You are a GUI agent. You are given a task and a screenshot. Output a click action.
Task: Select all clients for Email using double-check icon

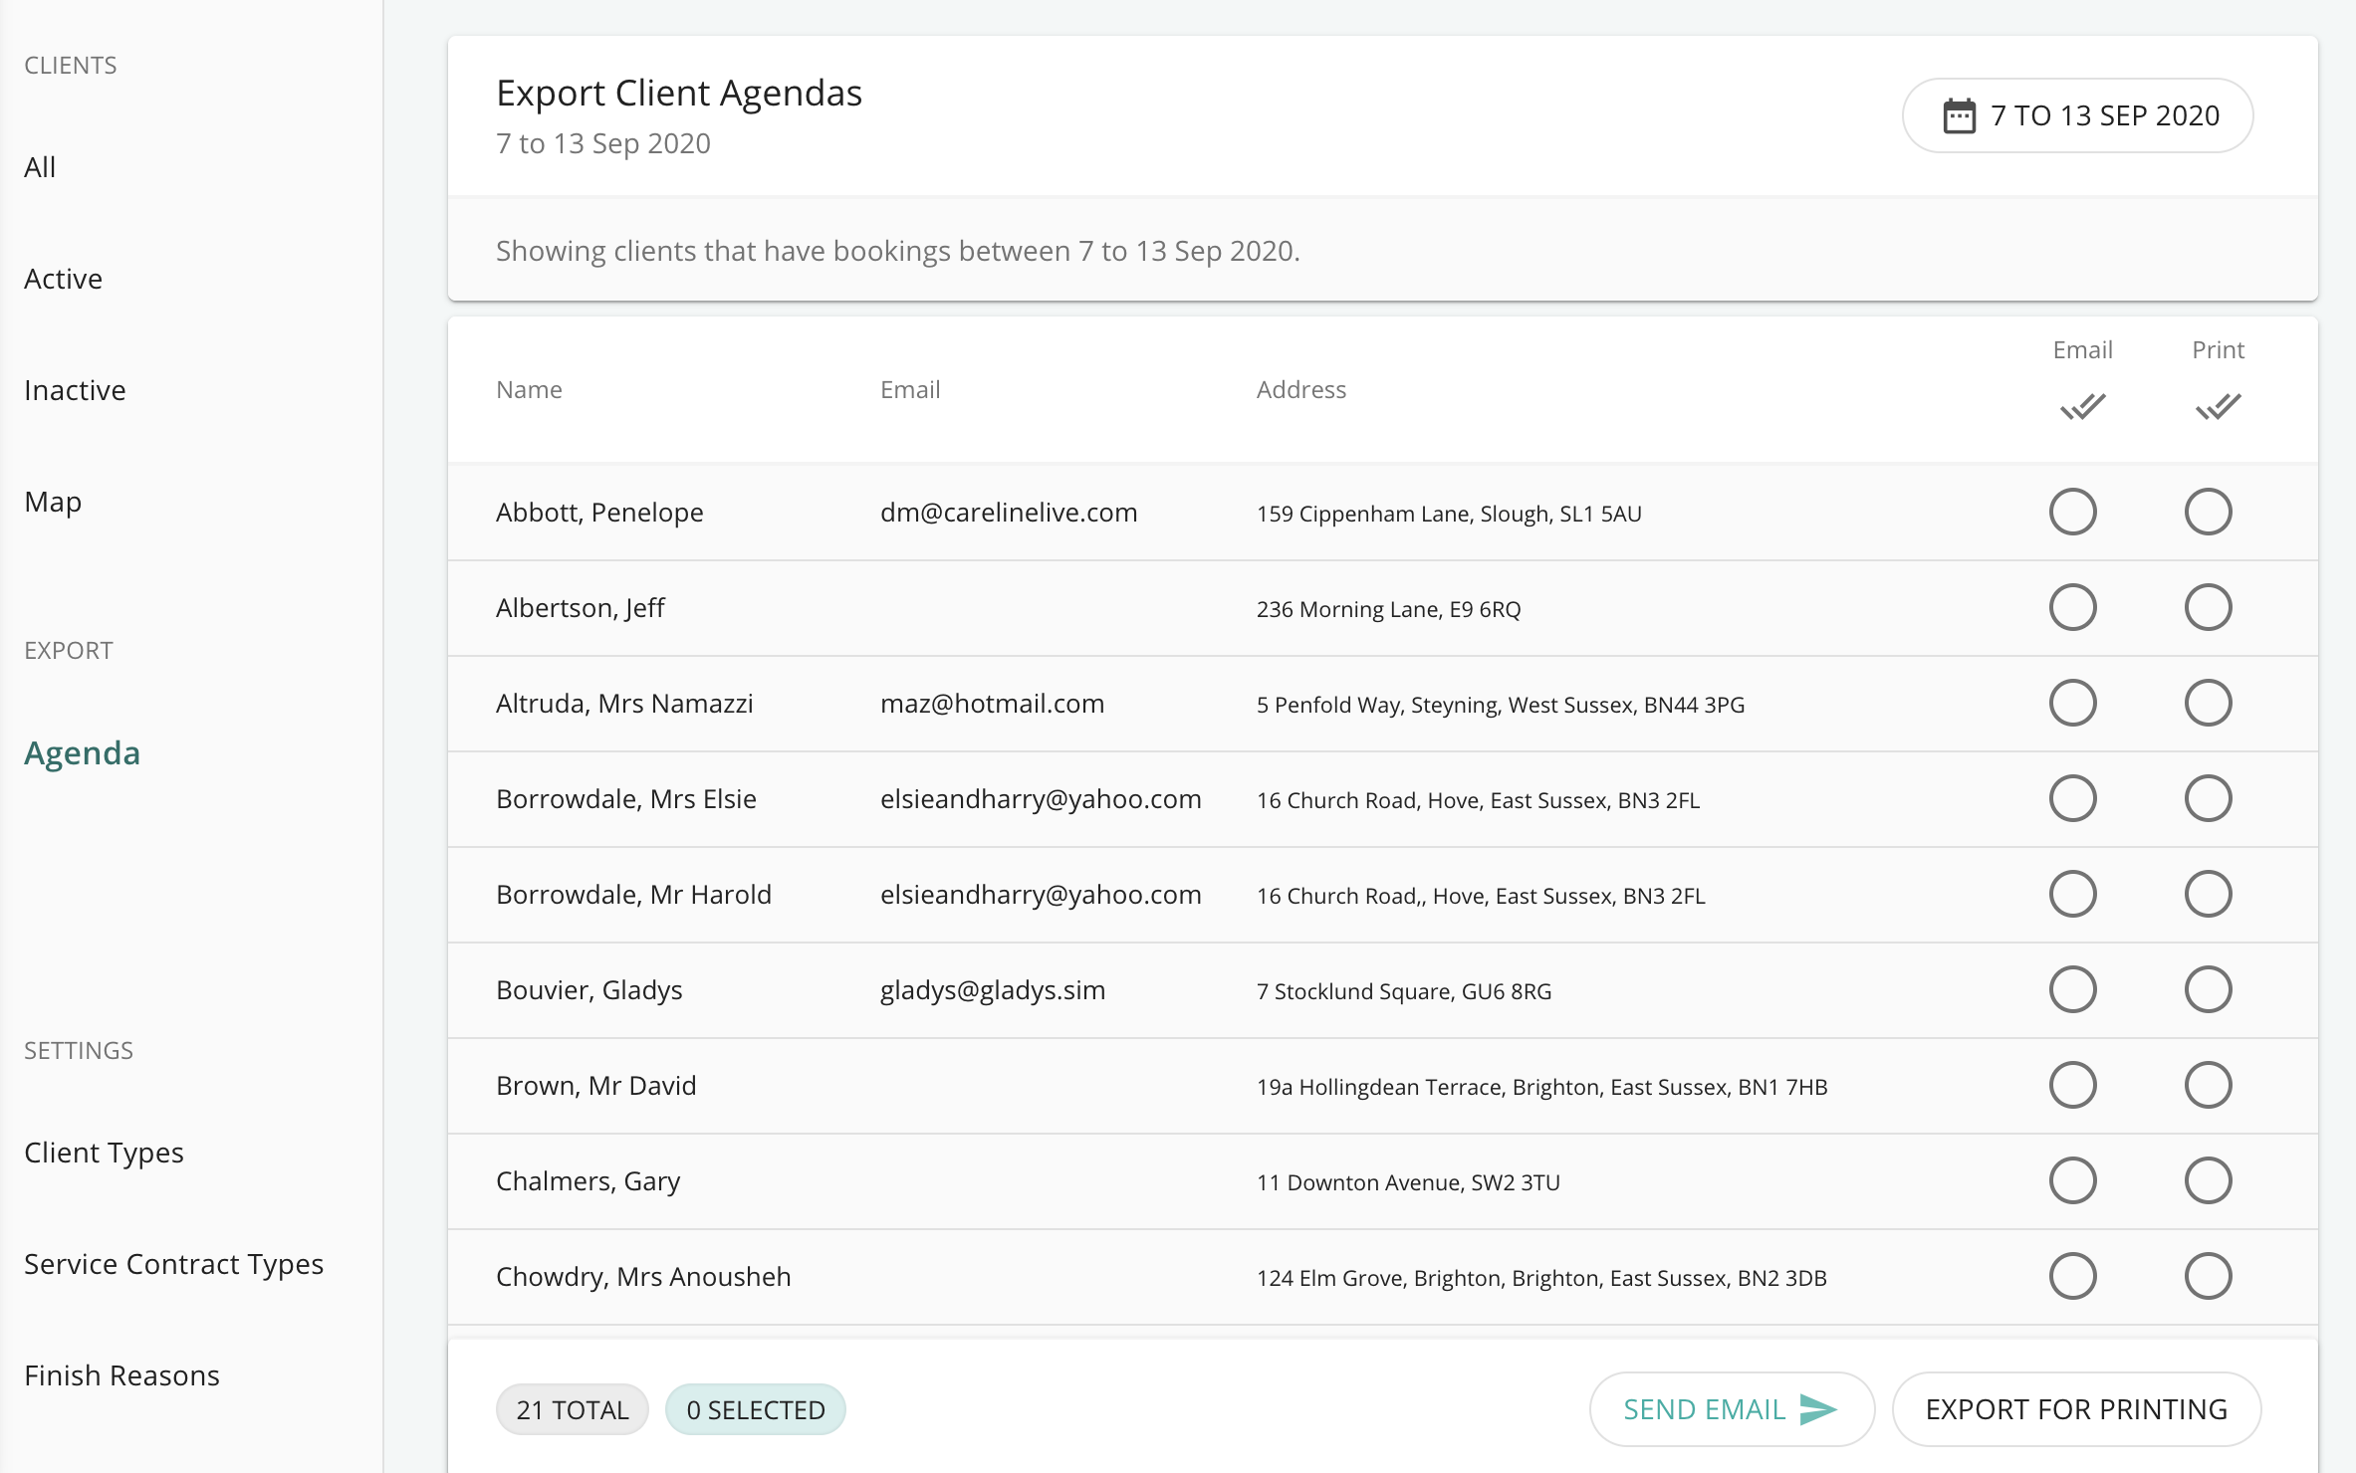coord(2082,407)
